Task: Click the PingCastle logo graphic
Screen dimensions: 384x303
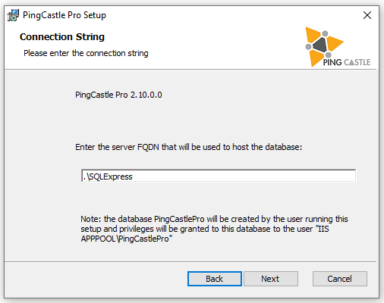Action: coord(338,47)
